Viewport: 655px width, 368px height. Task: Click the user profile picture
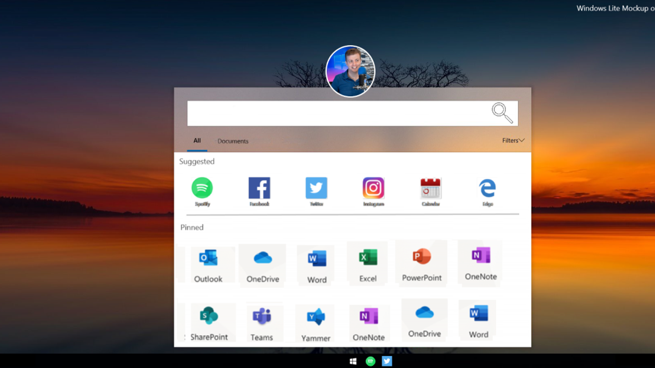[350, 71]
